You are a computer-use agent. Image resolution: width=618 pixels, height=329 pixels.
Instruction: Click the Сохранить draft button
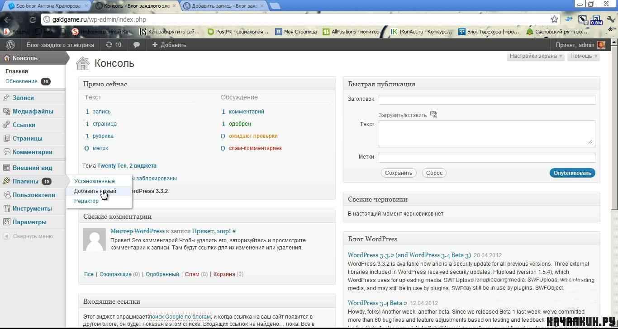click(399, 173)
